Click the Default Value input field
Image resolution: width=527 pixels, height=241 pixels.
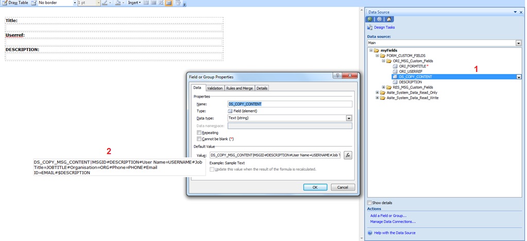275,155
